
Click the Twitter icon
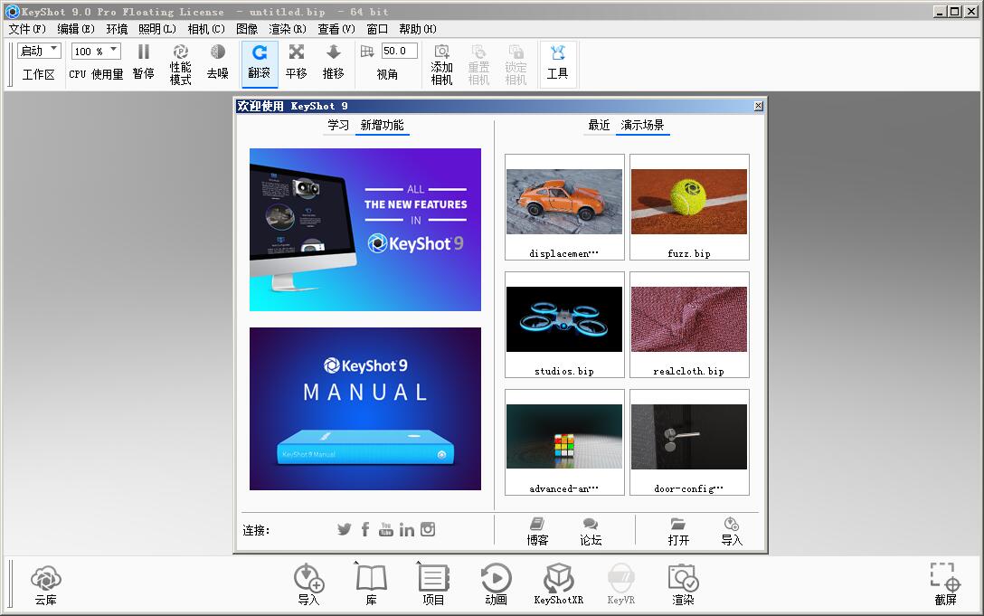pos(344,529)
